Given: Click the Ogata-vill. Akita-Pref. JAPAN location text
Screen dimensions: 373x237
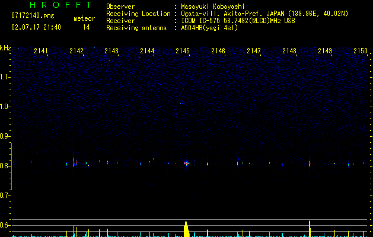Looking at the screenshot, I should point(264,14).
